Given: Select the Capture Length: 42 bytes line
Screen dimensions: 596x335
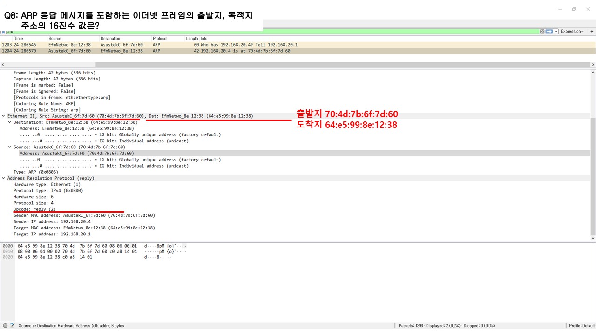Looking at the screenshot, I should point(57,79).
